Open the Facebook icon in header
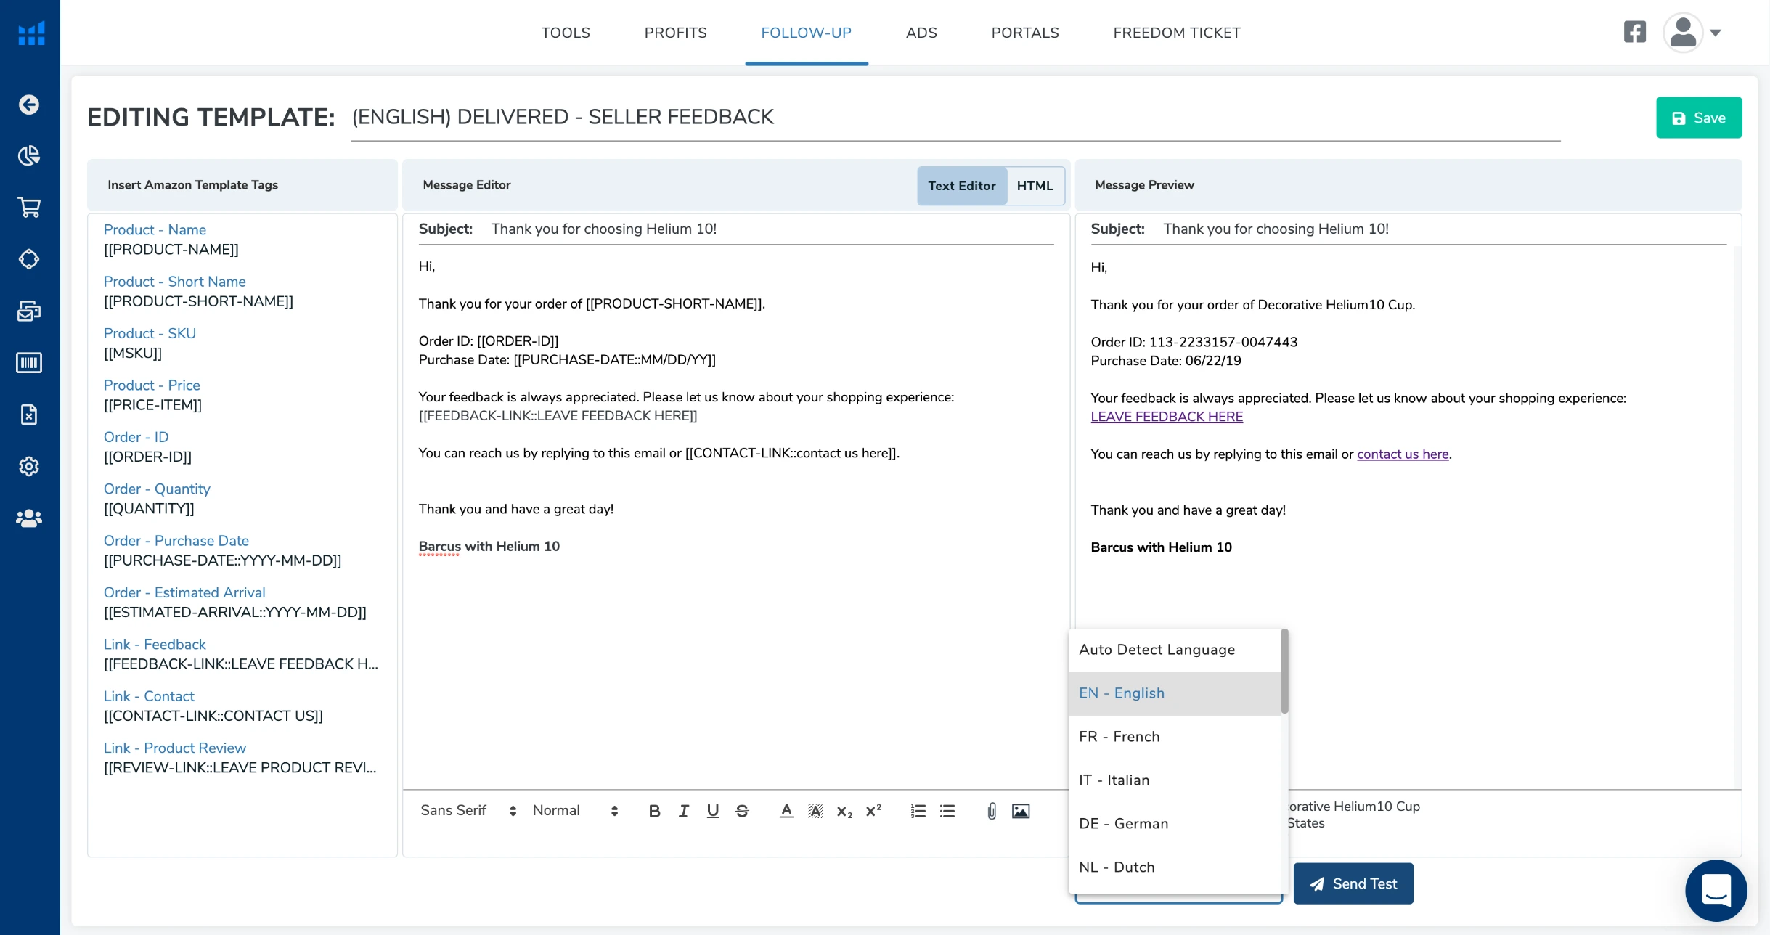 pos(1634,32)
